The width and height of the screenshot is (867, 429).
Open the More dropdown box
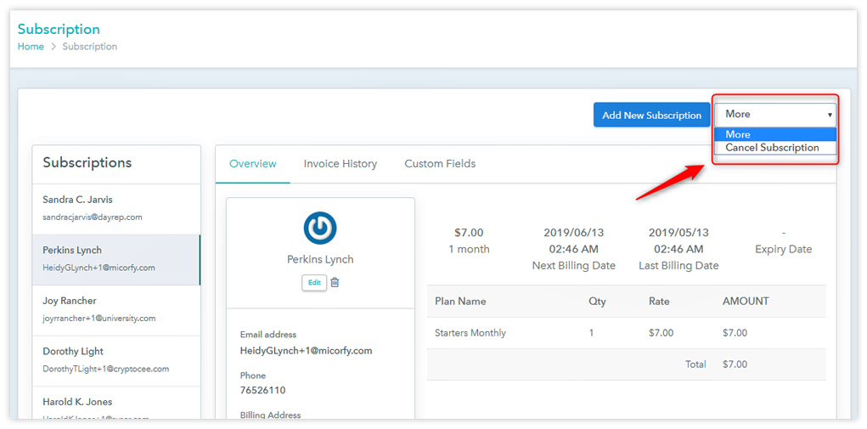click(x=775, y=114)
